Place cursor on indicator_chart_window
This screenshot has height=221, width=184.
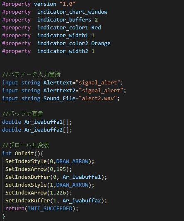pyautogui.click(x=73, y=12)
